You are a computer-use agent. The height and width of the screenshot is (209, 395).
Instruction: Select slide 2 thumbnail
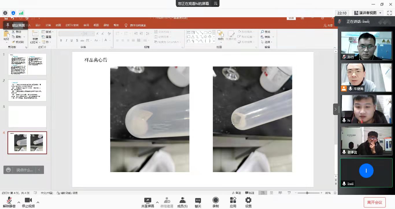(x=27, y=91)
